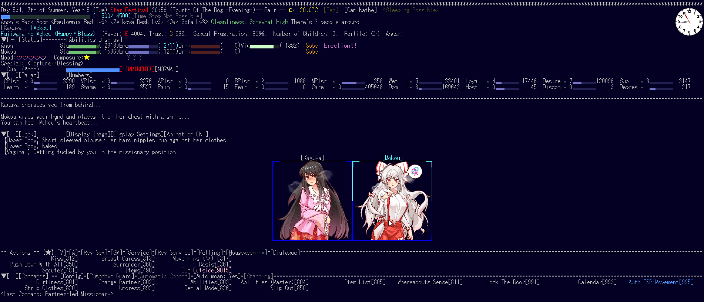Click the yellow Composure star

pos(87,57)
